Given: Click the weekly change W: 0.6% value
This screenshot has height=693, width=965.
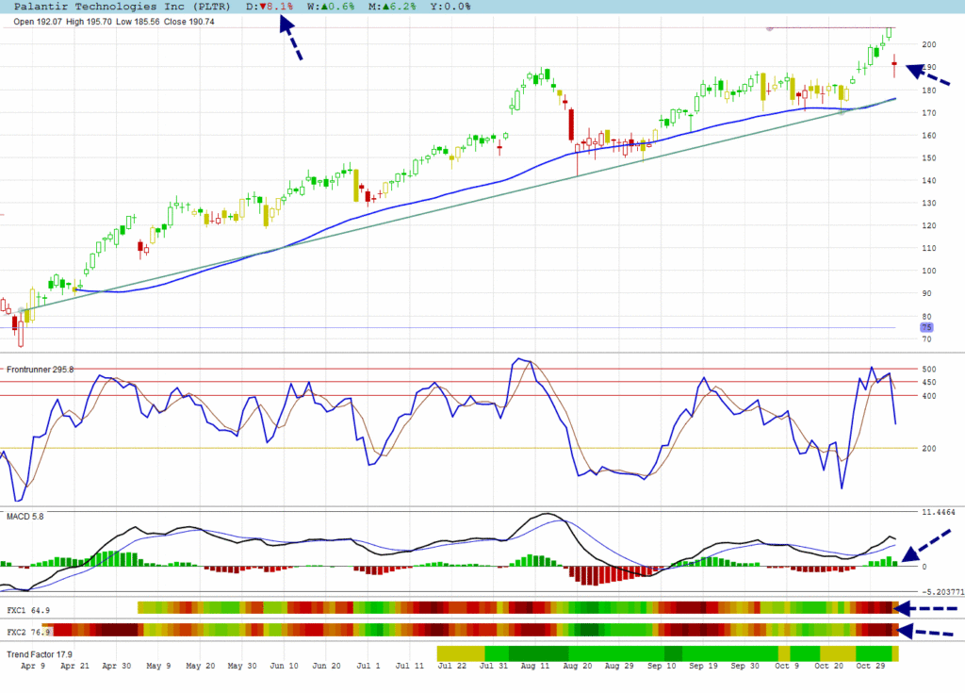Looking at the screenshot, I should [x=331, y=6].
